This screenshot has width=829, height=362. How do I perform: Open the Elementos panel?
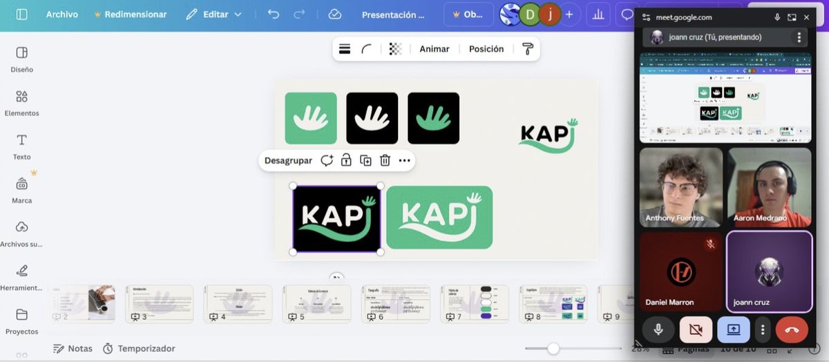click(x=21, y=103)
